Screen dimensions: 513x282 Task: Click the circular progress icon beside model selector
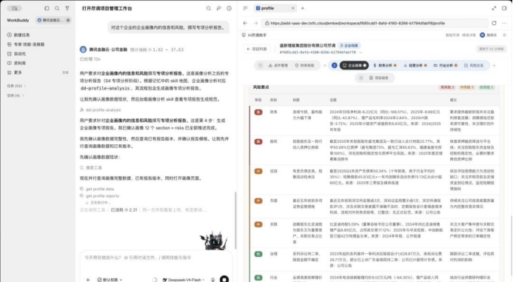point(155,280)
